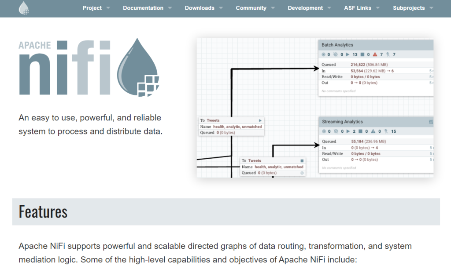451x269 pixels.
Task: Select the Streaming Analytics title
Action: coord(342,122)
